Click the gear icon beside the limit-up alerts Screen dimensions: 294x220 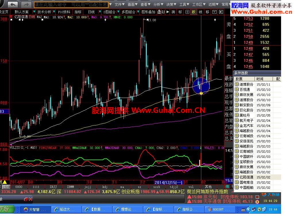click(257, 202)
